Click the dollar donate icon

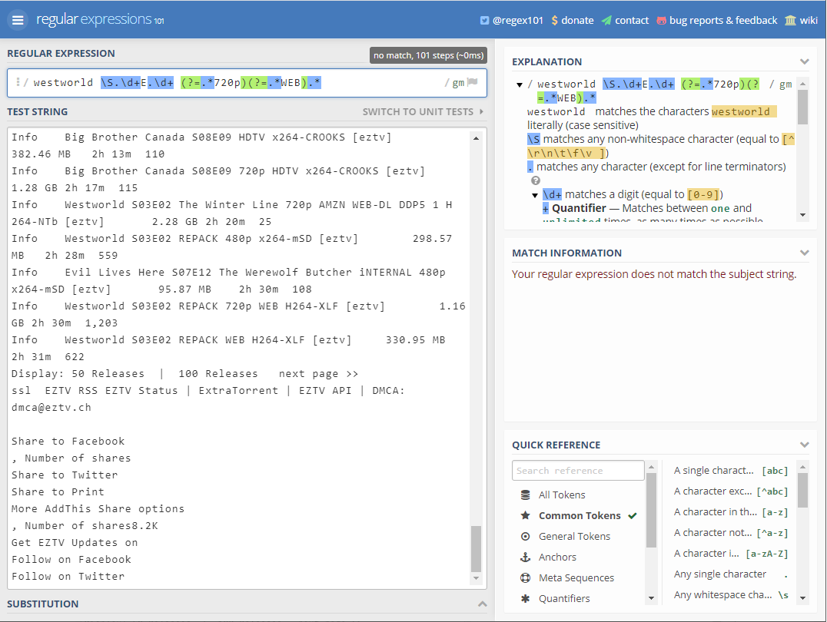coord(554,21)
